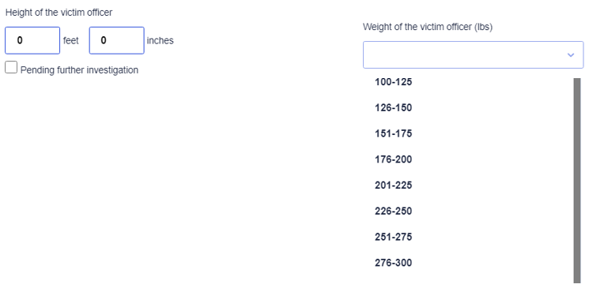Tick the Pending further investigation checkbox
Image resolution: width=589 pixels, height=288 pixels.
coord(11,68)
